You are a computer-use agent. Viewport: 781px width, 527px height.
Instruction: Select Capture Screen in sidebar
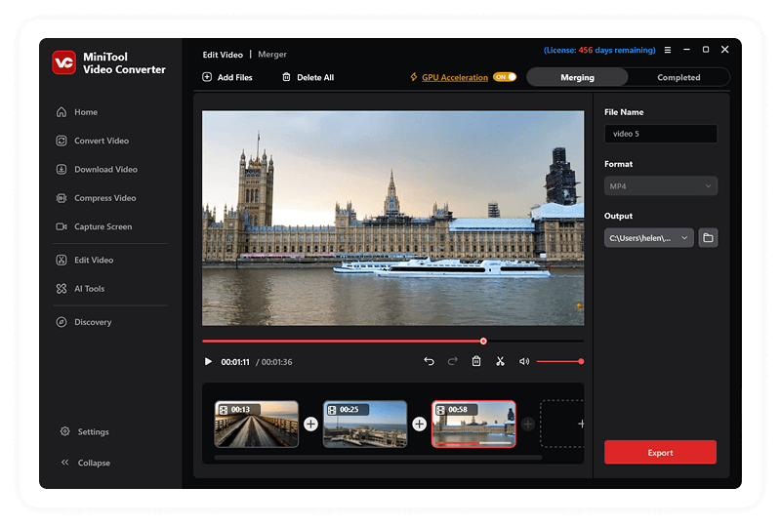pos(94,226)
